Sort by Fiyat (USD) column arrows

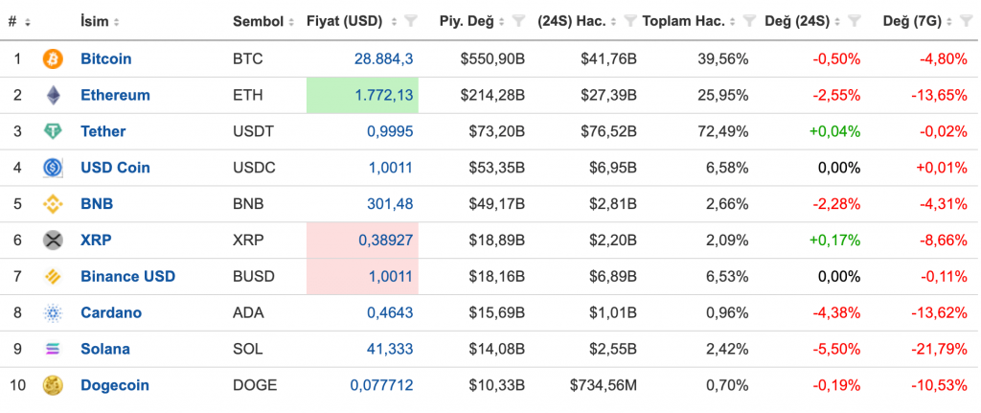(394, 22)
